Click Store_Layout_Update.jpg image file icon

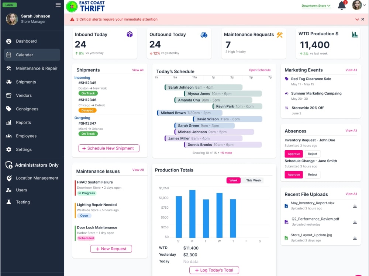pyautogui.click(x=286, y=238)
